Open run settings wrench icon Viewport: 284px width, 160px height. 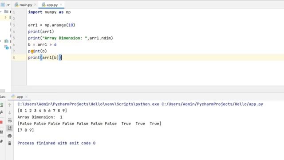point(1,112)
